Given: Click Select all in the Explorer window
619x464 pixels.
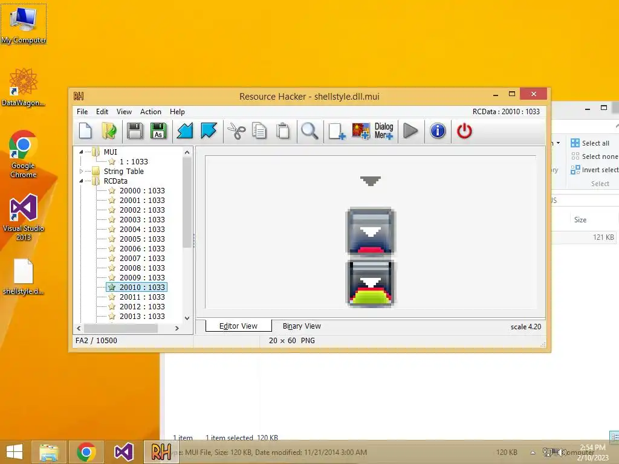Looking at the screenshot, I should pyautogui.click(x=590, y=143).
